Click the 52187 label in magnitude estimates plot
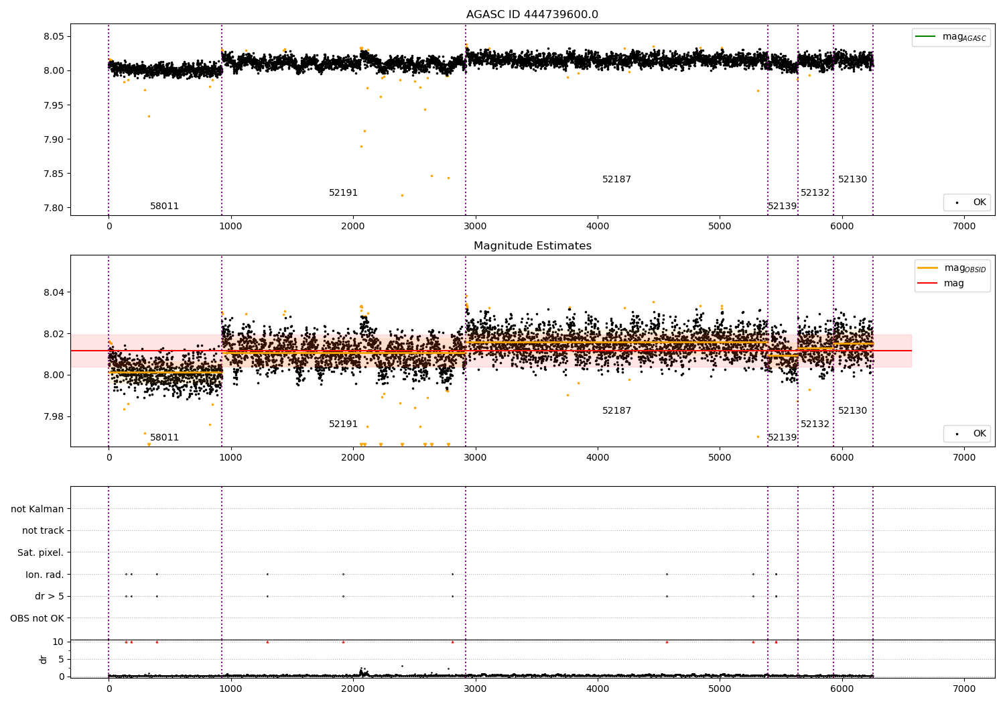1005x704 pixels. point(616,411)
